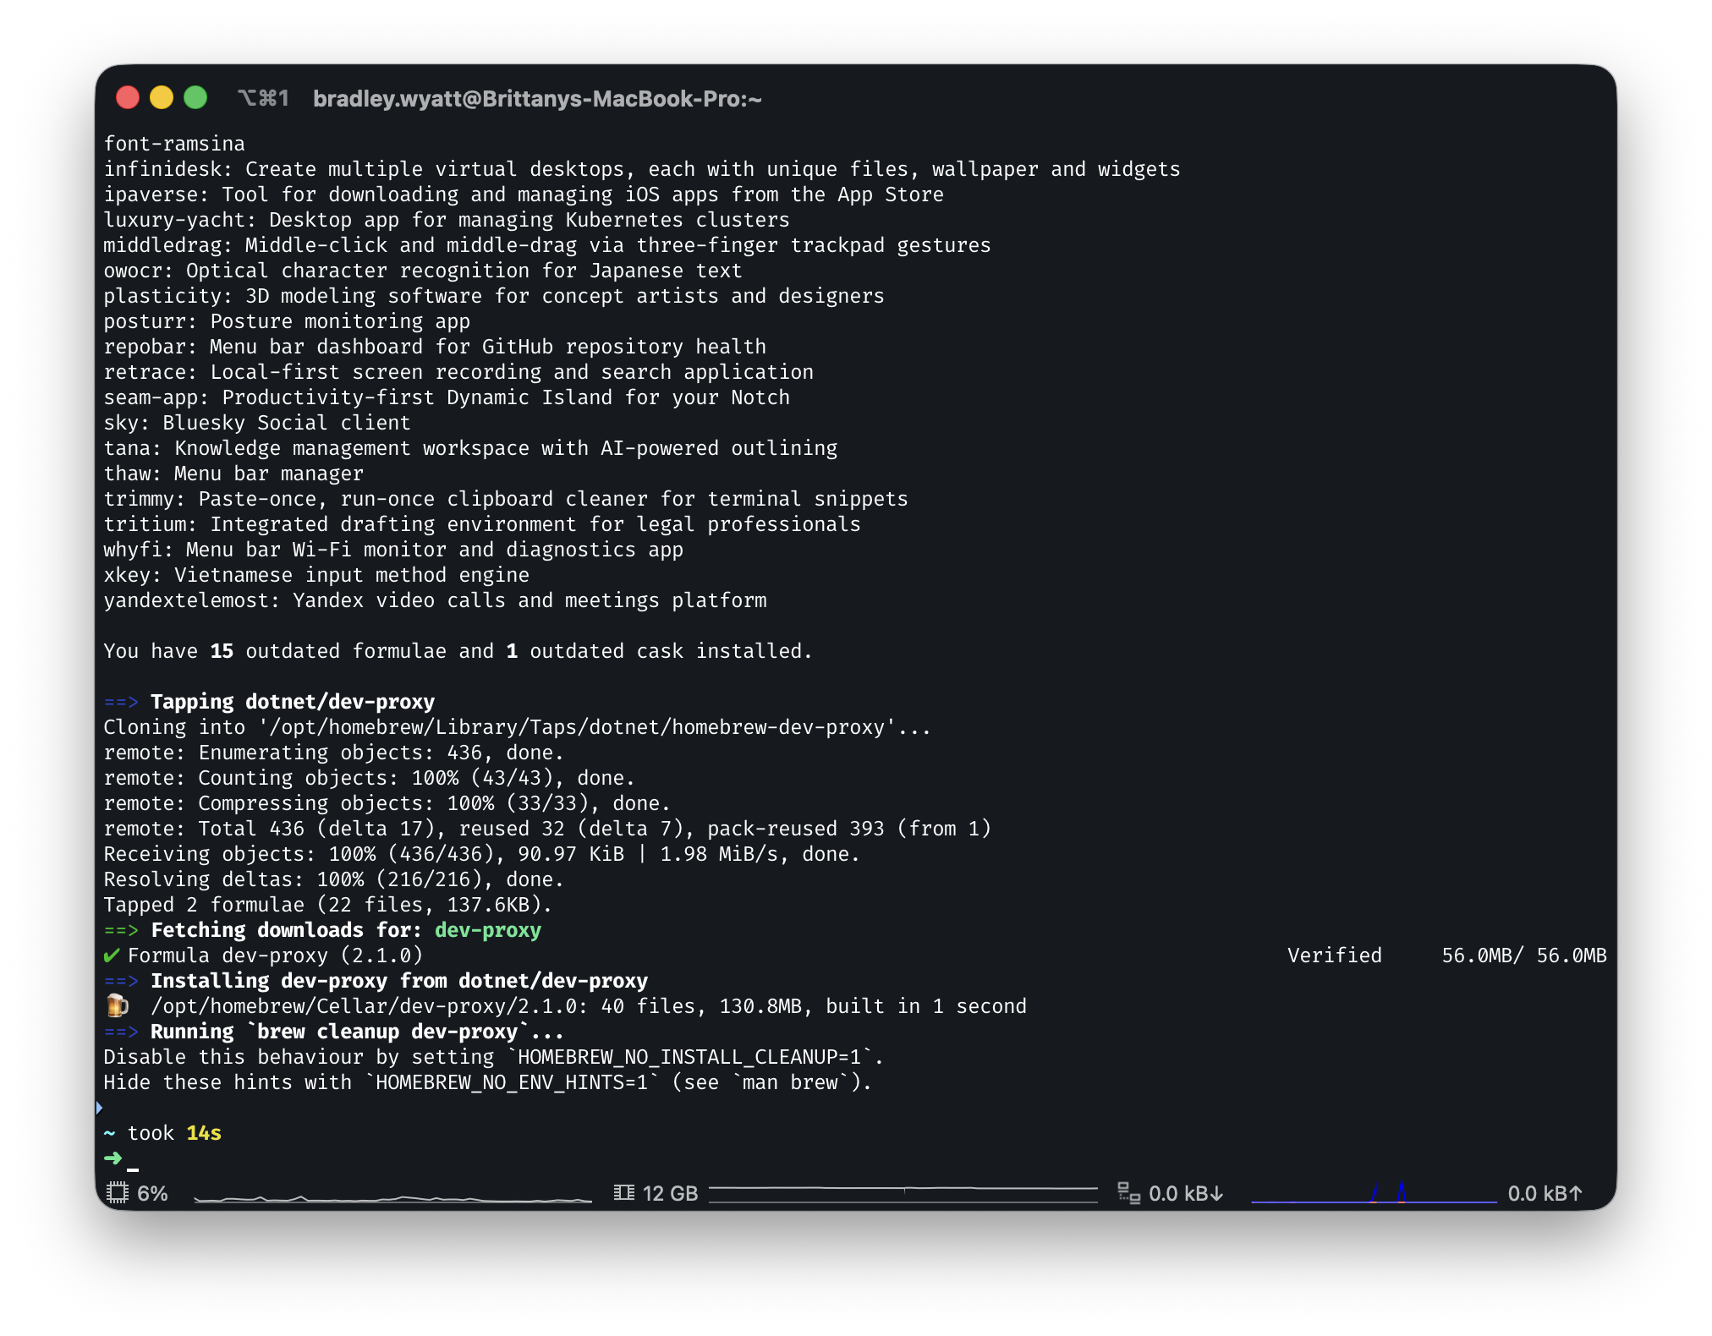The height and width of the screenshot is (1336, 1712).
Task: Minimize the terminal with yellow button
Action: tap(162, 98)
